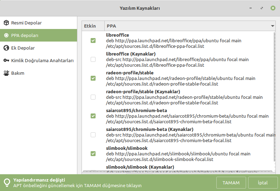
Task: Click the PPA column header
Action: (190, 26)
